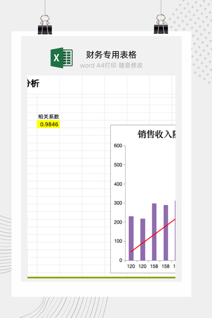Image resolution: width=212 pixels, height=318 pixels.
Task: Click the 0 y-axis label
Action: tap(121, 260)
